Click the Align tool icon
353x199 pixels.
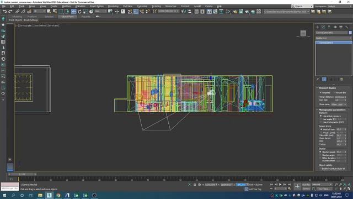point(190,11)
